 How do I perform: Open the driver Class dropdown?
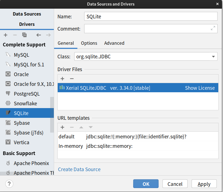[213, 57]
